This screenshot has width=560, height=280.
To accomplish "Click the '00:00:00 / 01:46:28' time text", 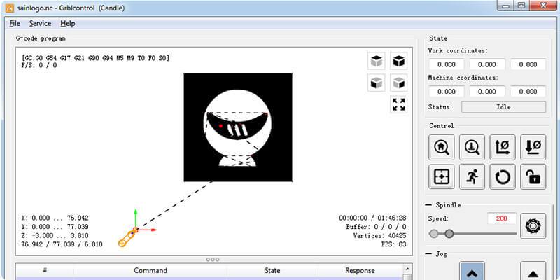I will (372, 218).
